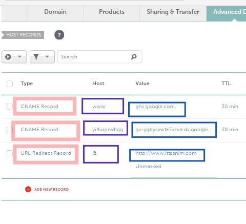Click the Unmasked redirect label
Screen dimensions: 246x224
[148, 167]
